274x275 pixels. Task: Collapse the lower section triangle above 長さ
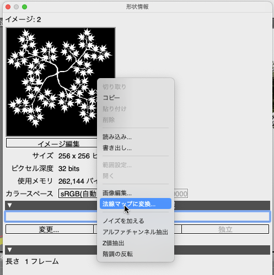pyautogui.click(x=9, y=250)
